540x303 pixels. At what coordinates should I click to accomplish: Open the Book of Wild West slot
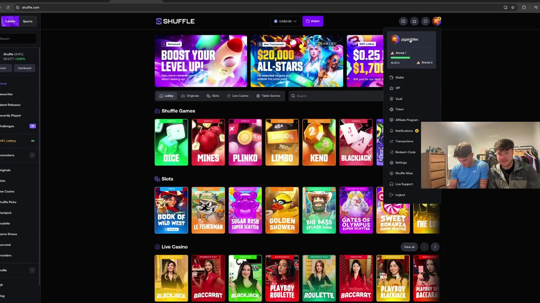171,210
